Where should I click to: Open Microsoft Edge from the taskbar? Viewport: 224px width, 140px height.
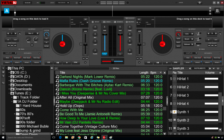[60, 138]
